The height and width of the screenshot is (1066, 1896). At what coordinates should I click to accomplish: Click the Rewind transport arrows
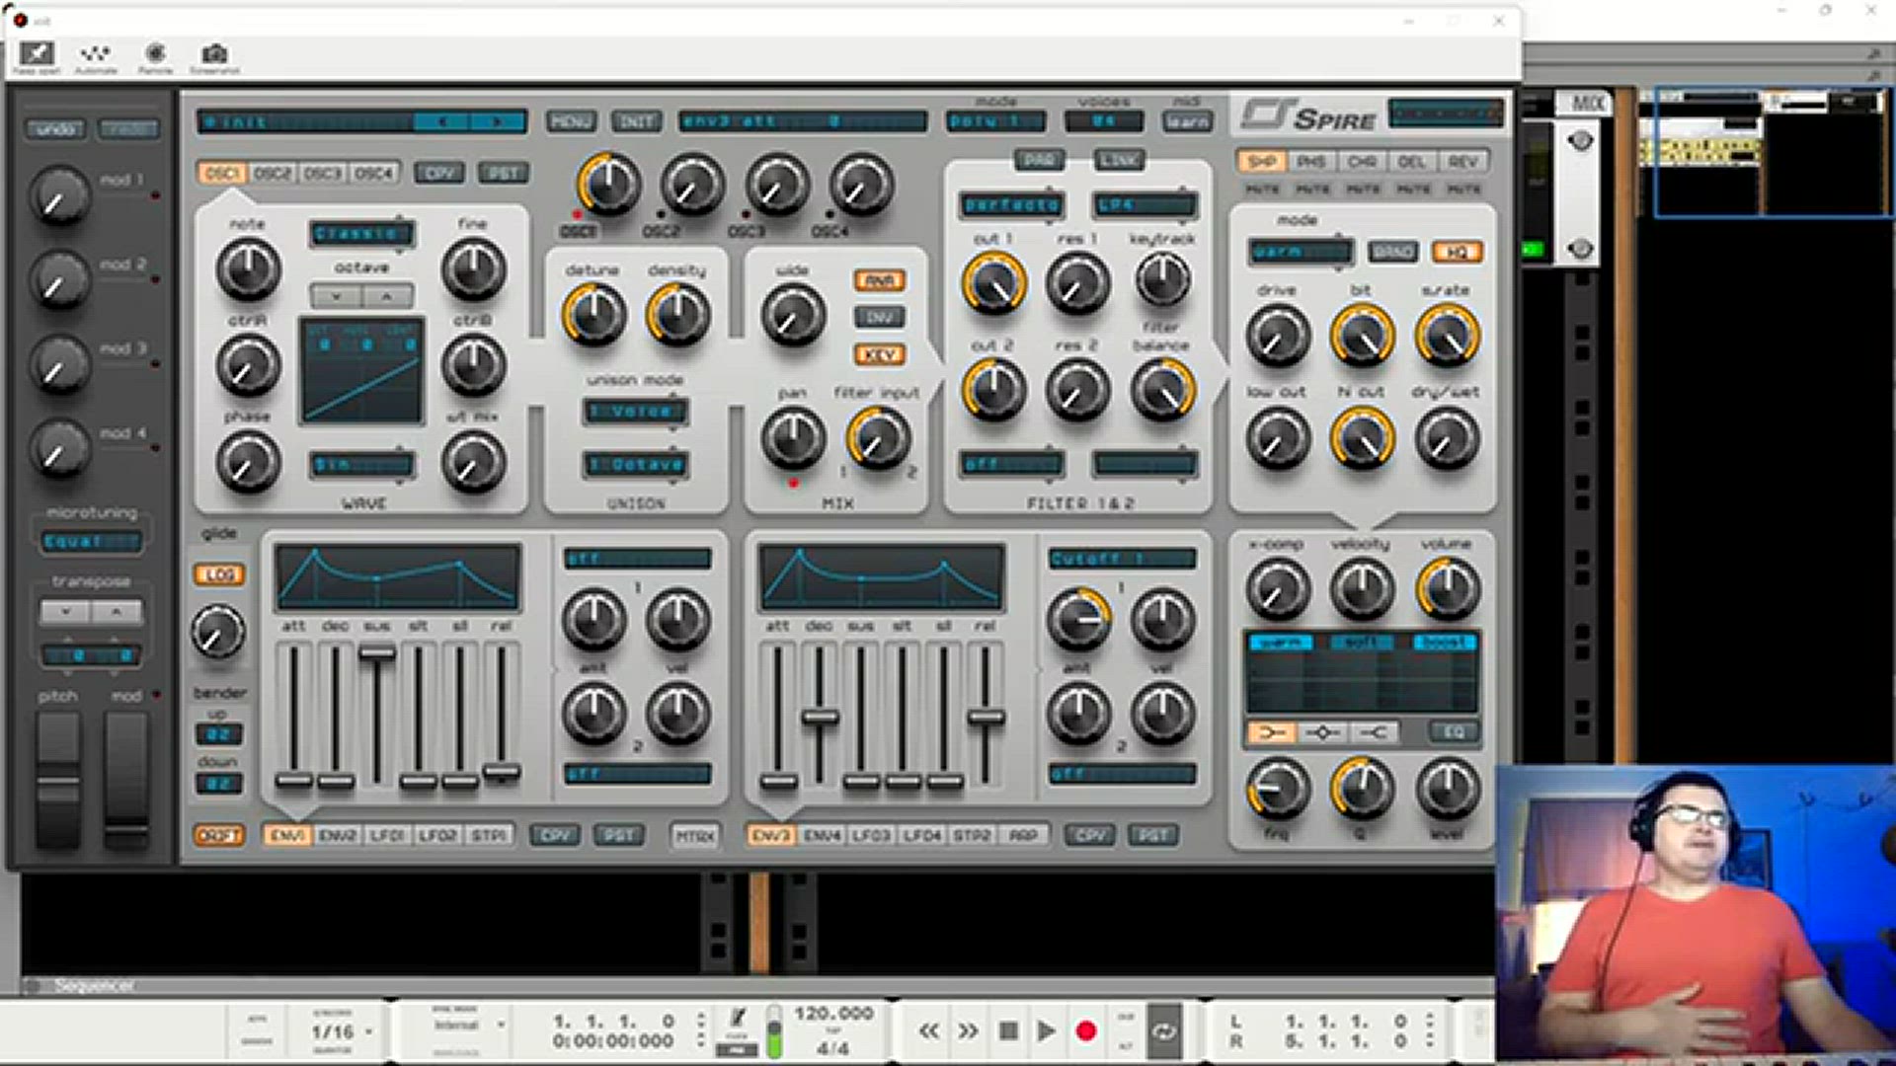pos(928,1031)
